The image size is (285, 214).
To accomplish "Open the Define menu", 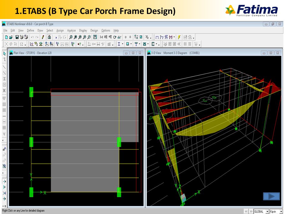I will click(31, 30).
